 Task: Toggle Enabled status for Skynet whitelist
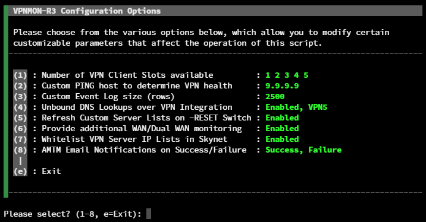[282, 139]
